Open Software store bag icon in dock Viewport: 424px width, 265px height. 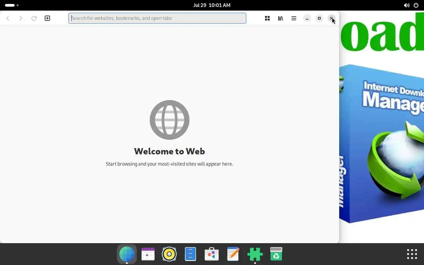coord(212,254)
